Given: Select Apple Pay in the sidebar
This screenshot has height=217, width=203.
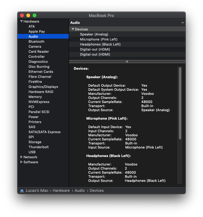Looking at the screenshot, I should pos(37,31).
